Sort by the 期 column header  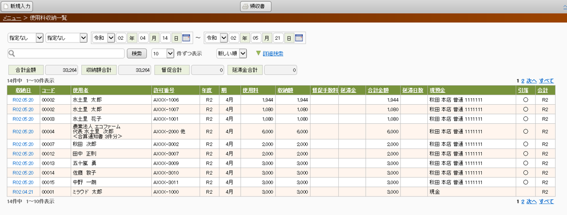(223, 91)
